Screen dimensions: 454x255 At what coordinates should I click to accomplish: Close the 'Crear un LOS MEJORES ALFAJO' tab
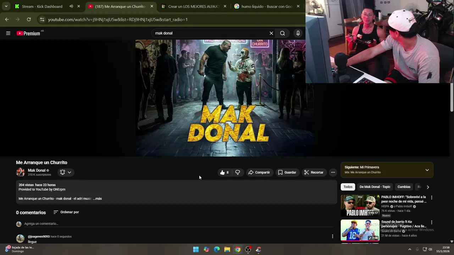pos(225,6)
